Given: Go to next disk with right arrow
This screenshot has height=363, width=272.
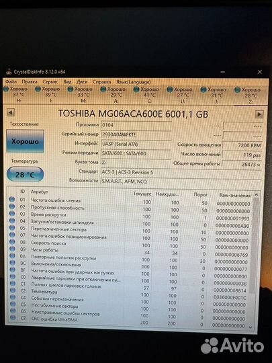Looking at the screenshot, I should (x=259, y=114).
